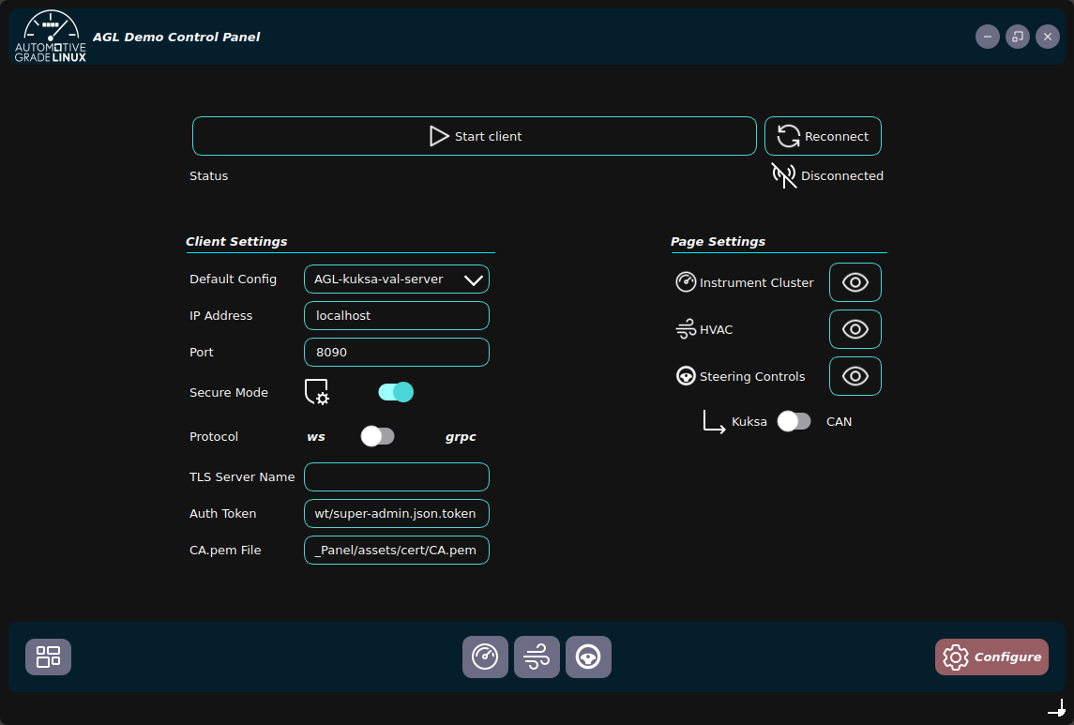Click the Automotive Grade Linux logo
This screenshot has height=725, width=1074.
point(51,37)
